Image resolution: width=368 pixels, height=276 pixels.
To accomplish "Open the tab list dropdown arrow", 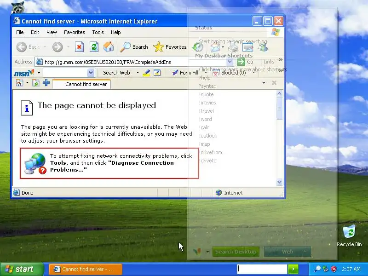I will pyautogui.click(x=264, y=83).
